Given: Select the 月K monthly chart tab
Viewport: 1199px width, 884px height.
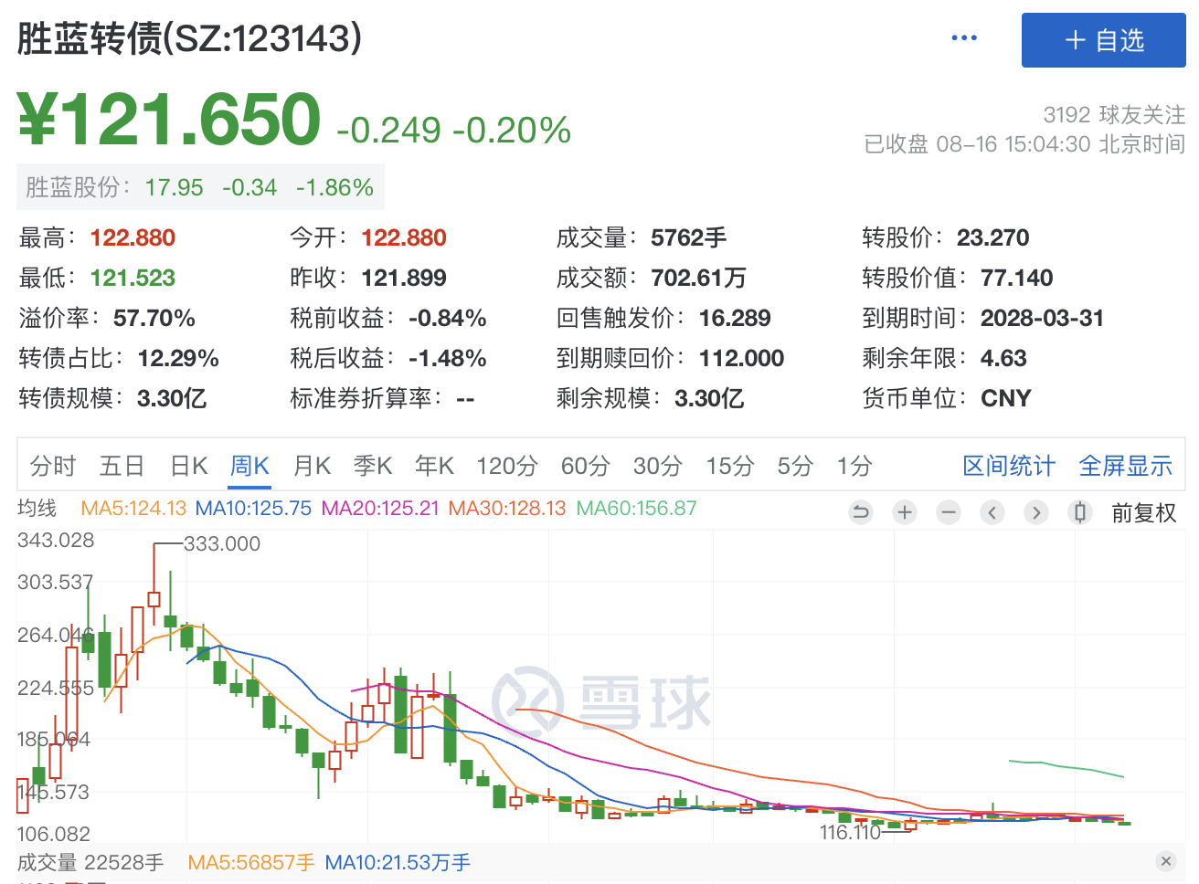Looking at the screenshot, I should [x=312, y=466].
